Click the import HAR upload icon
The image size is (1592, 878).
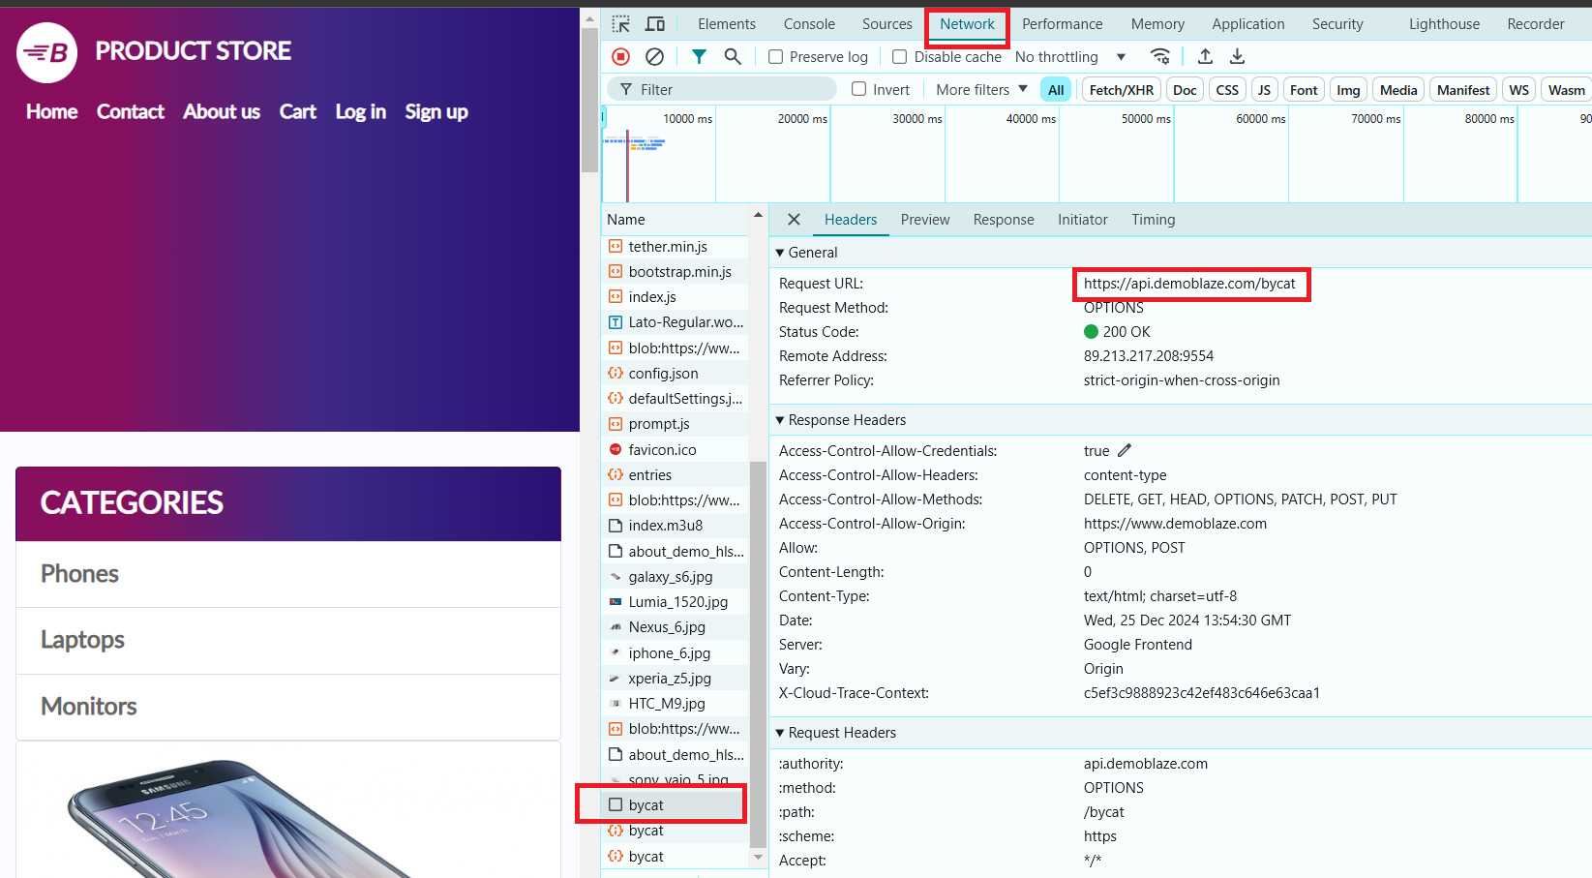coord(1205,57)
